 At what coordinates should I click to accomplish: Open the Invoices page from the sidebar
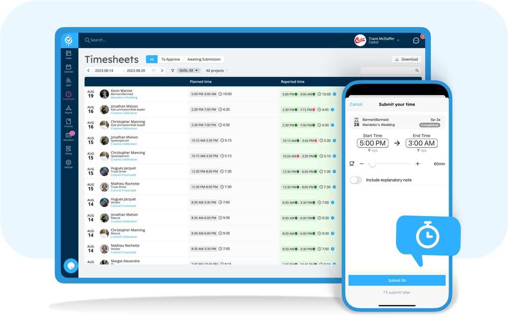(69, 123)
